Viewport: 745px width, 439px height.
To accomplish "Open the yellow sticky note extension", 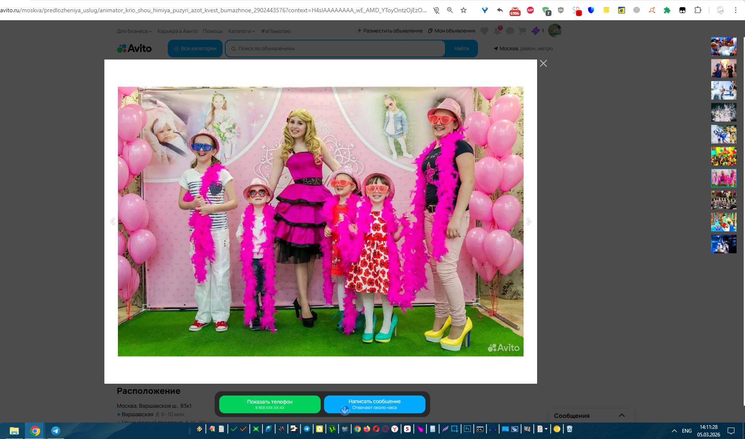I will coord(606,10).
